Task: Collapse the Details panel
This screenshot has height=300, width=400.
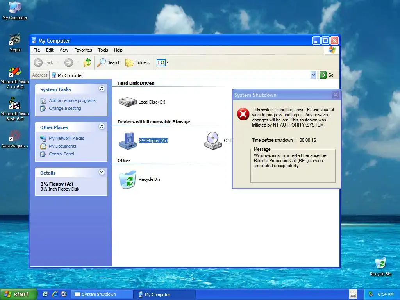Action: pyautogui.click(x=102, y=172)
